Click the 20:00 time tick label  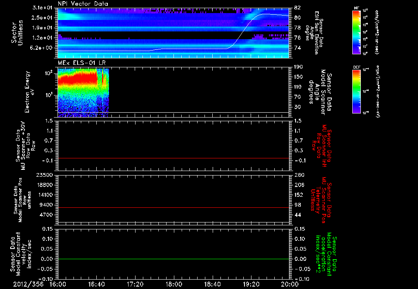click(290, 284)
